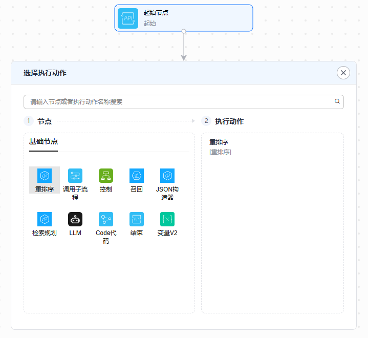Select the 召回 node icon
The image size is (368, 338).
pyautogui.click(x=137, y=176)
